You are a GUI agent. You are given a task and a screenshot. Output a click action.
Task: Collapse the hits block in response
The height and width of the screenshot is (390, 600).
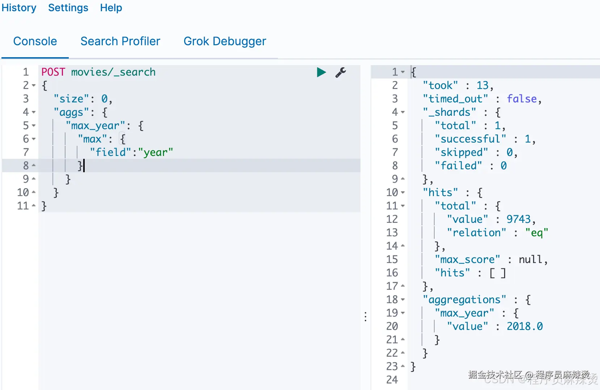click(403, 193)
